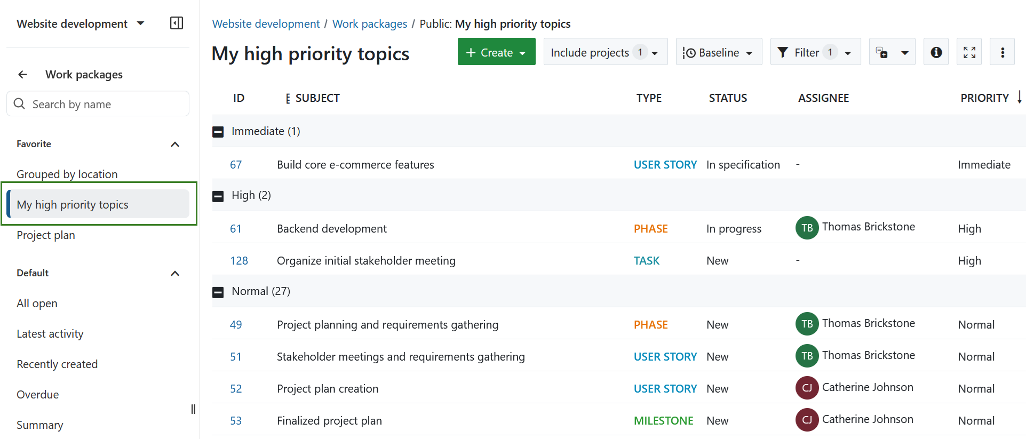Activate zen fullscreen mode icon
Screen dimensions: 1026x439
[969, 52]
